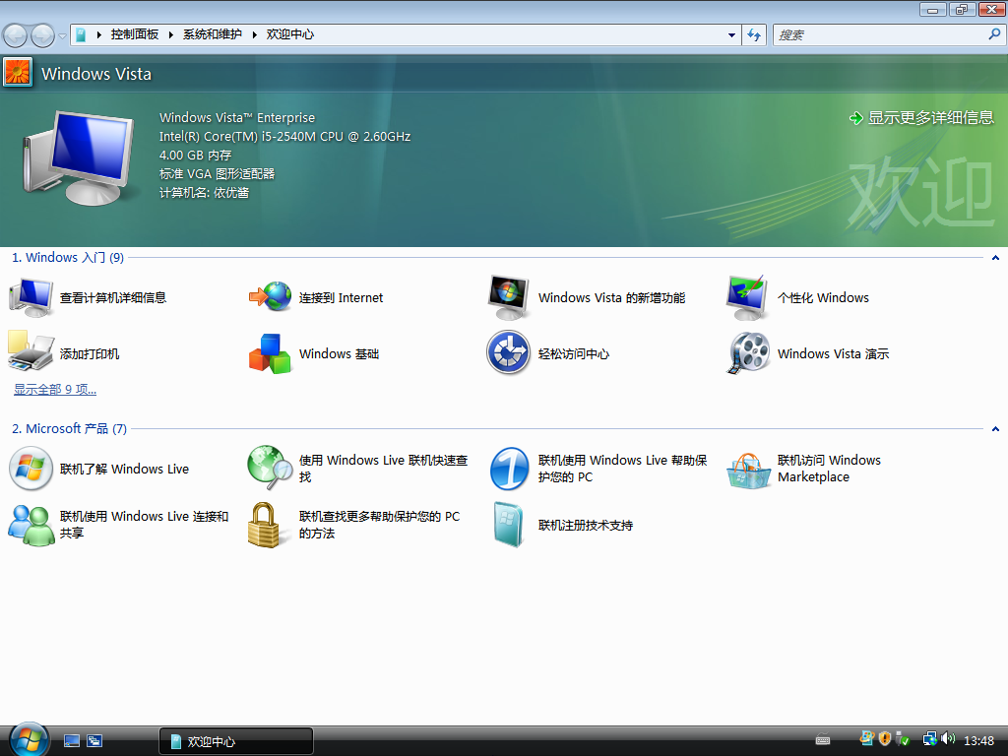Open the Windows Live 帮助保护您的 PC icon
The width and height of the screenshot is (1008, 756).
point(509,469)
